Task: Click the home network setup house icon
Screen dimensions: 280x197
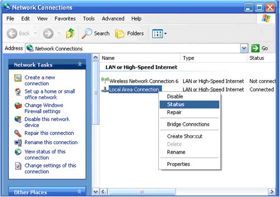Action: (x=18, y=92)
